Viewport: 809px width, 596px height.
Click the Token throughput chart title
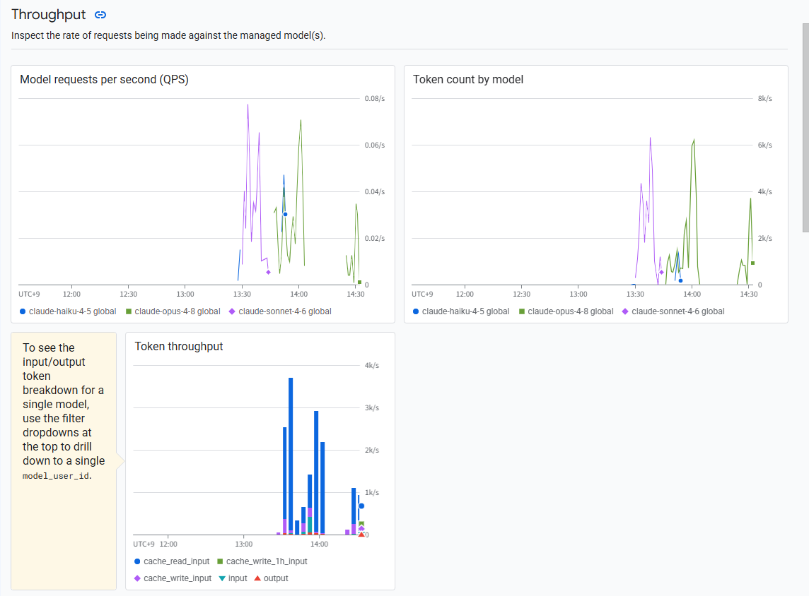(x=178, y=346)
